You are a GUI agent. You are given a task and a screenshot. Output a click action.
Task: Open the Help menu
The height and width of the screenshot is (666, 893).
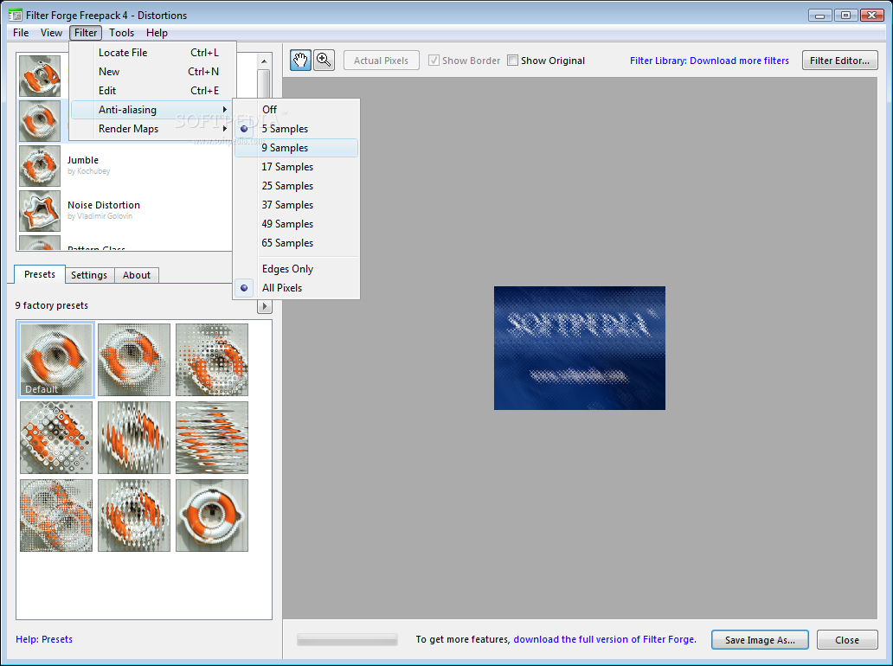coord(157,33)
